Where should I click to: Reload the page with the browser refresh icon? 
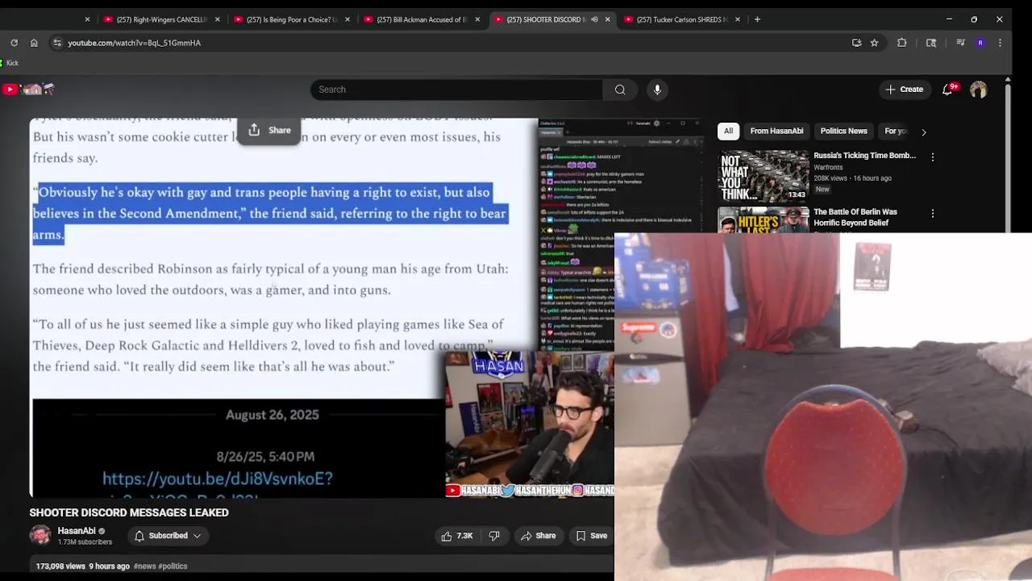click(x=14, y=43)
